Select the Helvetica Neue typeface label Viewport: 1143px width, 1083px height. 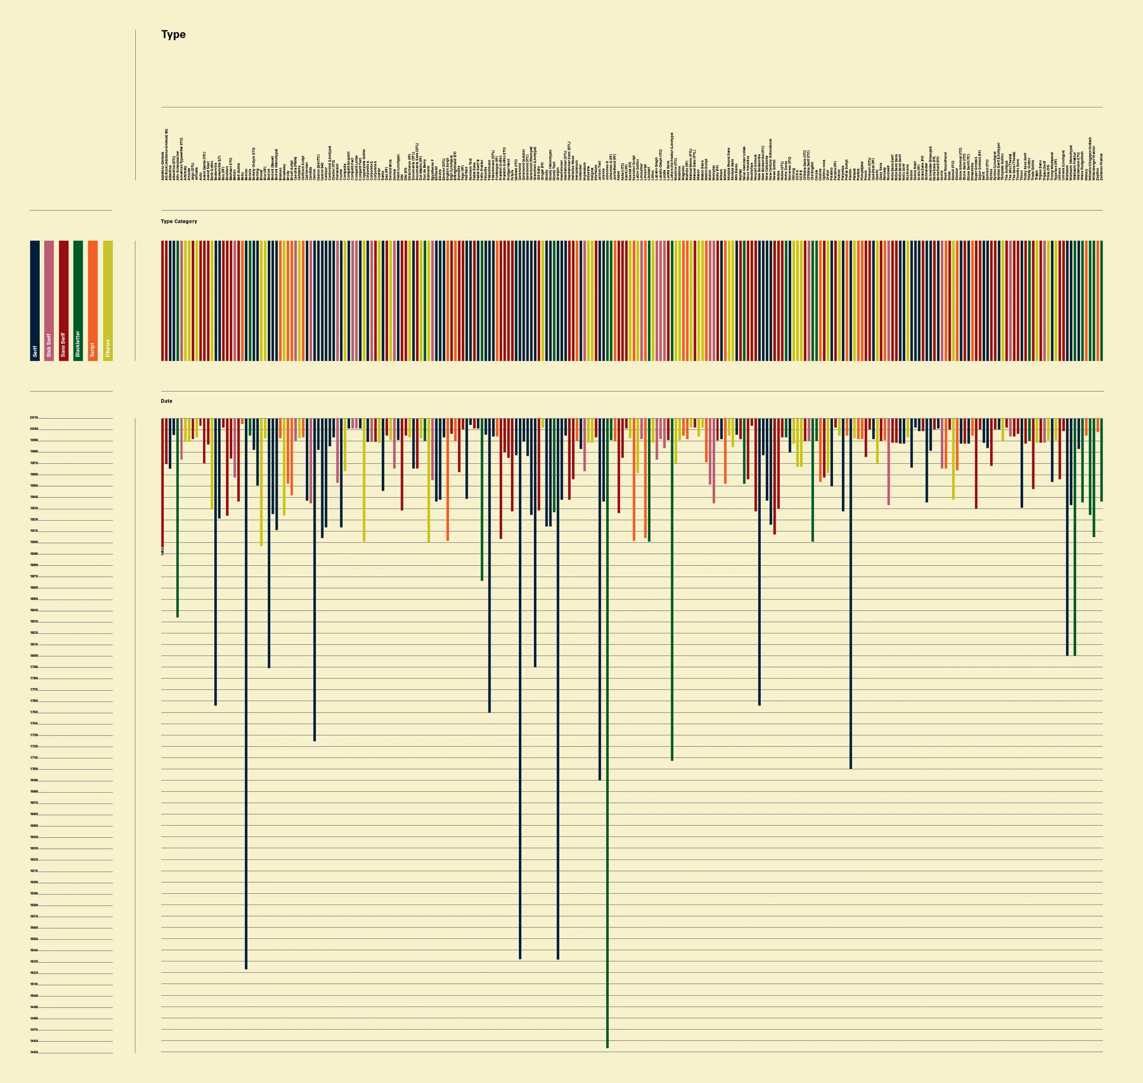(573, 167)
